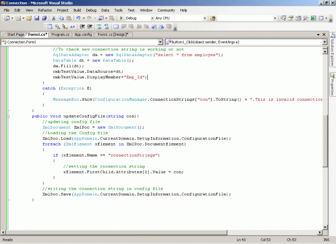Open the Community menu
This screenshot has height=244, width=336.
coord(166,10)
